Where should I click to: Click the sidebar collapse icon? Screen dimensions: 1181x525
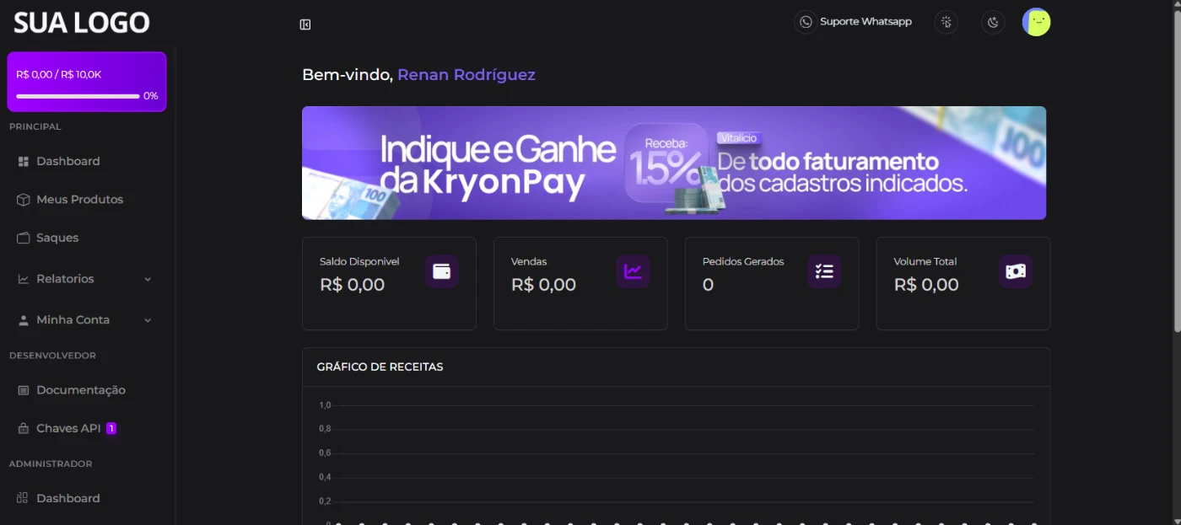coord(305,24)
